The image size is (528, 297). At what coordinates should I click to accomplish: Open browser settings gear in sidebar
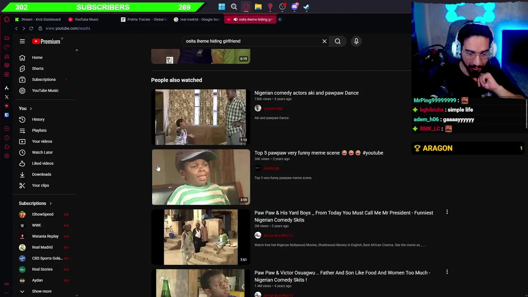pyautogui.click(x=7, y=156)
